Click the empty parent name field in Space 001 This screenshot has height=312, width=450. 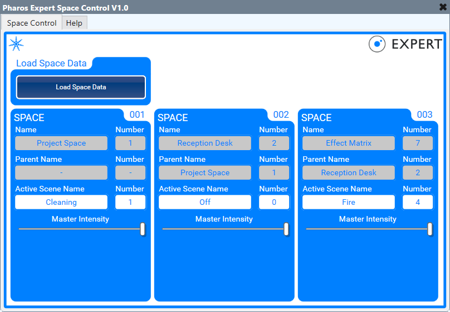click(61, 172)
